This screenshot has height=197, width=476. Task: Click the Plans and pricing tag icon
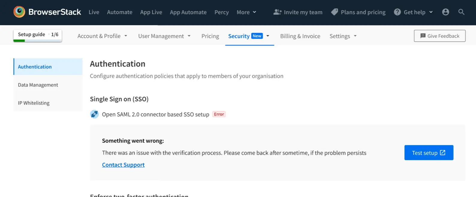coord(335,12)
